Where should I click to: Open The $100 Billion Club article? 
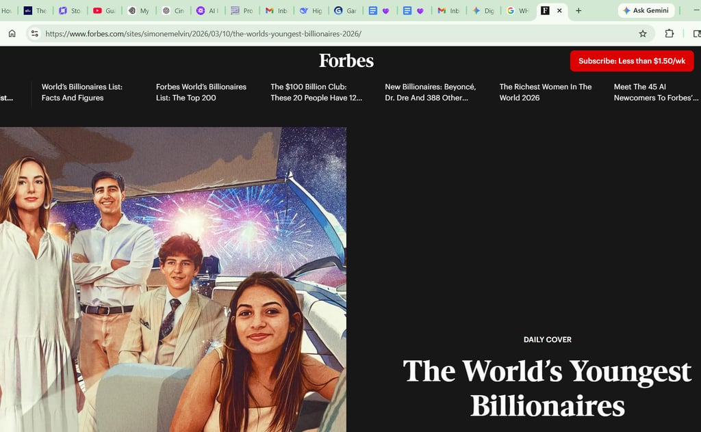316,92
